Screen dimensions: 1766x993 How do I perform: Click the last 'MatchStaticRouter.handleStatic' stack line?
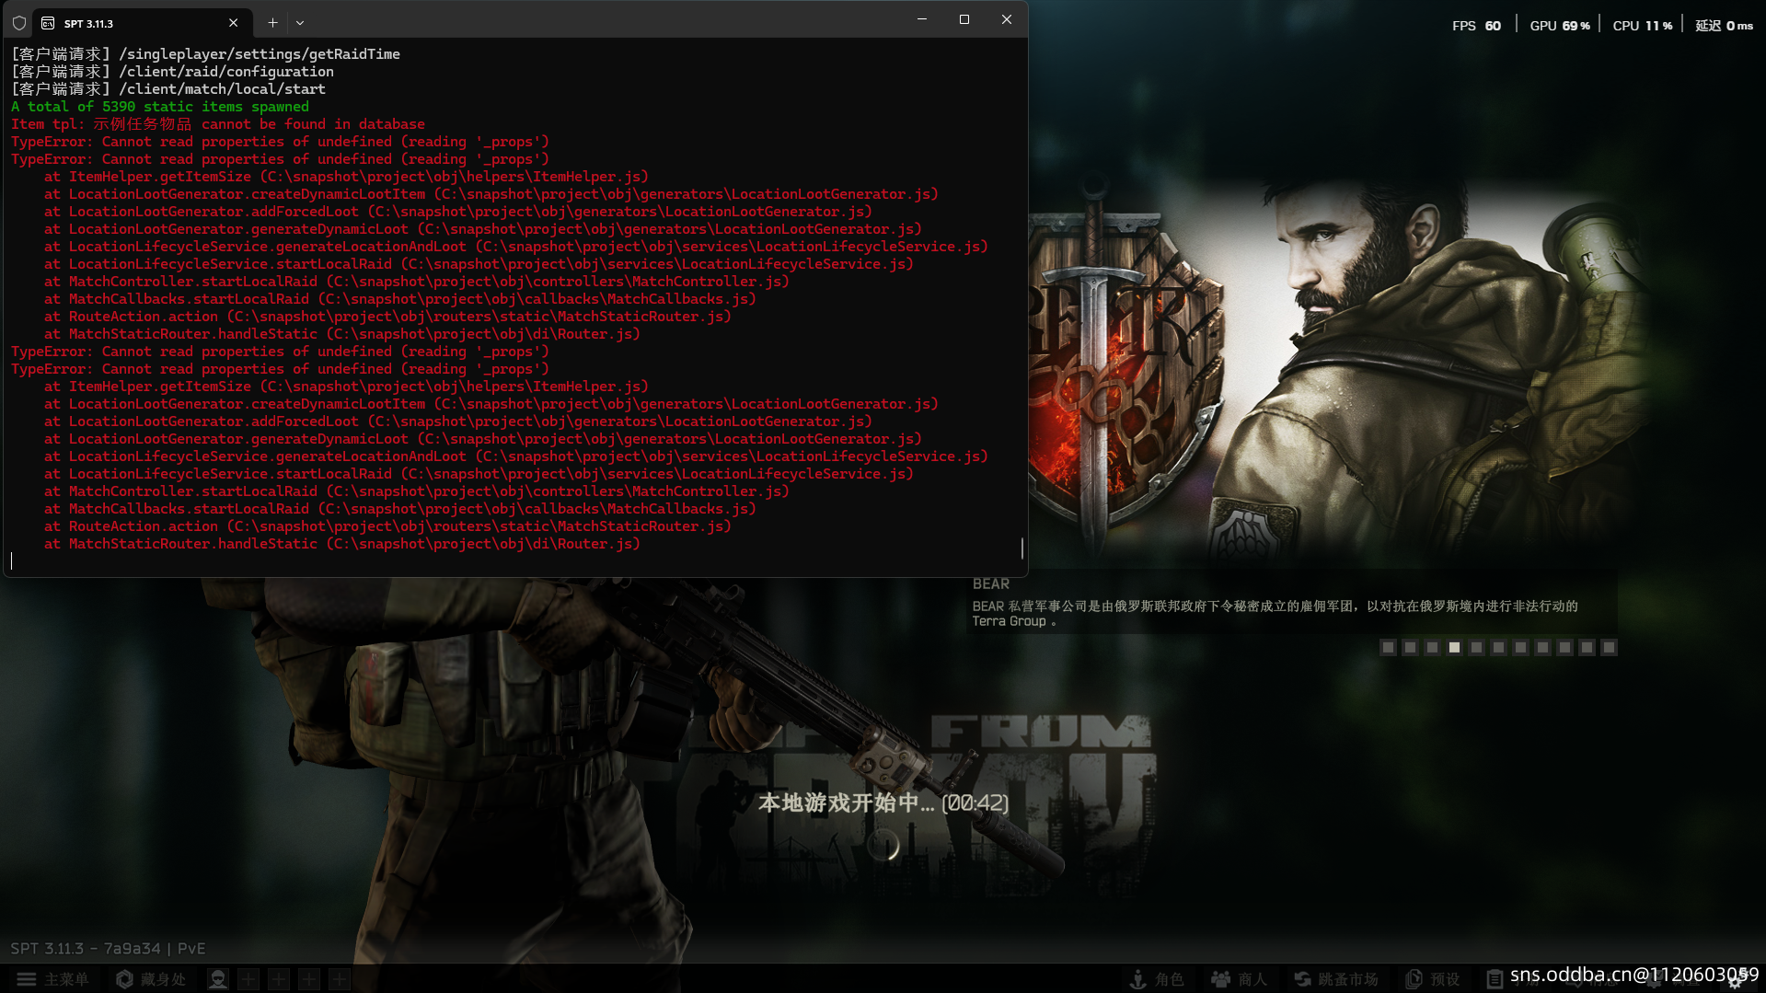pyautogui.click(x=342, y=544)
